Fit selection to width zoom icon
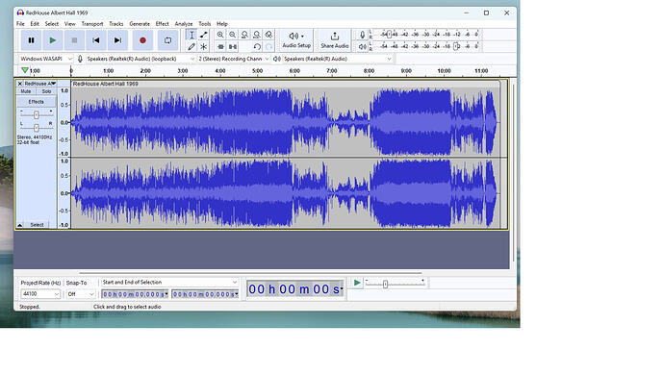Image resolution: width=664 pixels, height=373 pixels. (x=244, y=35)
